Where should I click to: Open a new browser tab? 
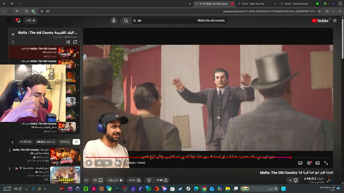pos(190,4)
